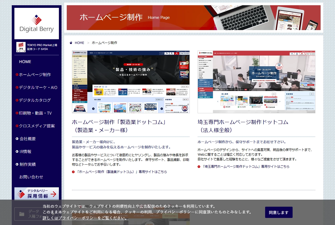Click the red bullet before the 製造業ドットコム site link
Viewport: 335px width, 225px height.
coord(73,172)
